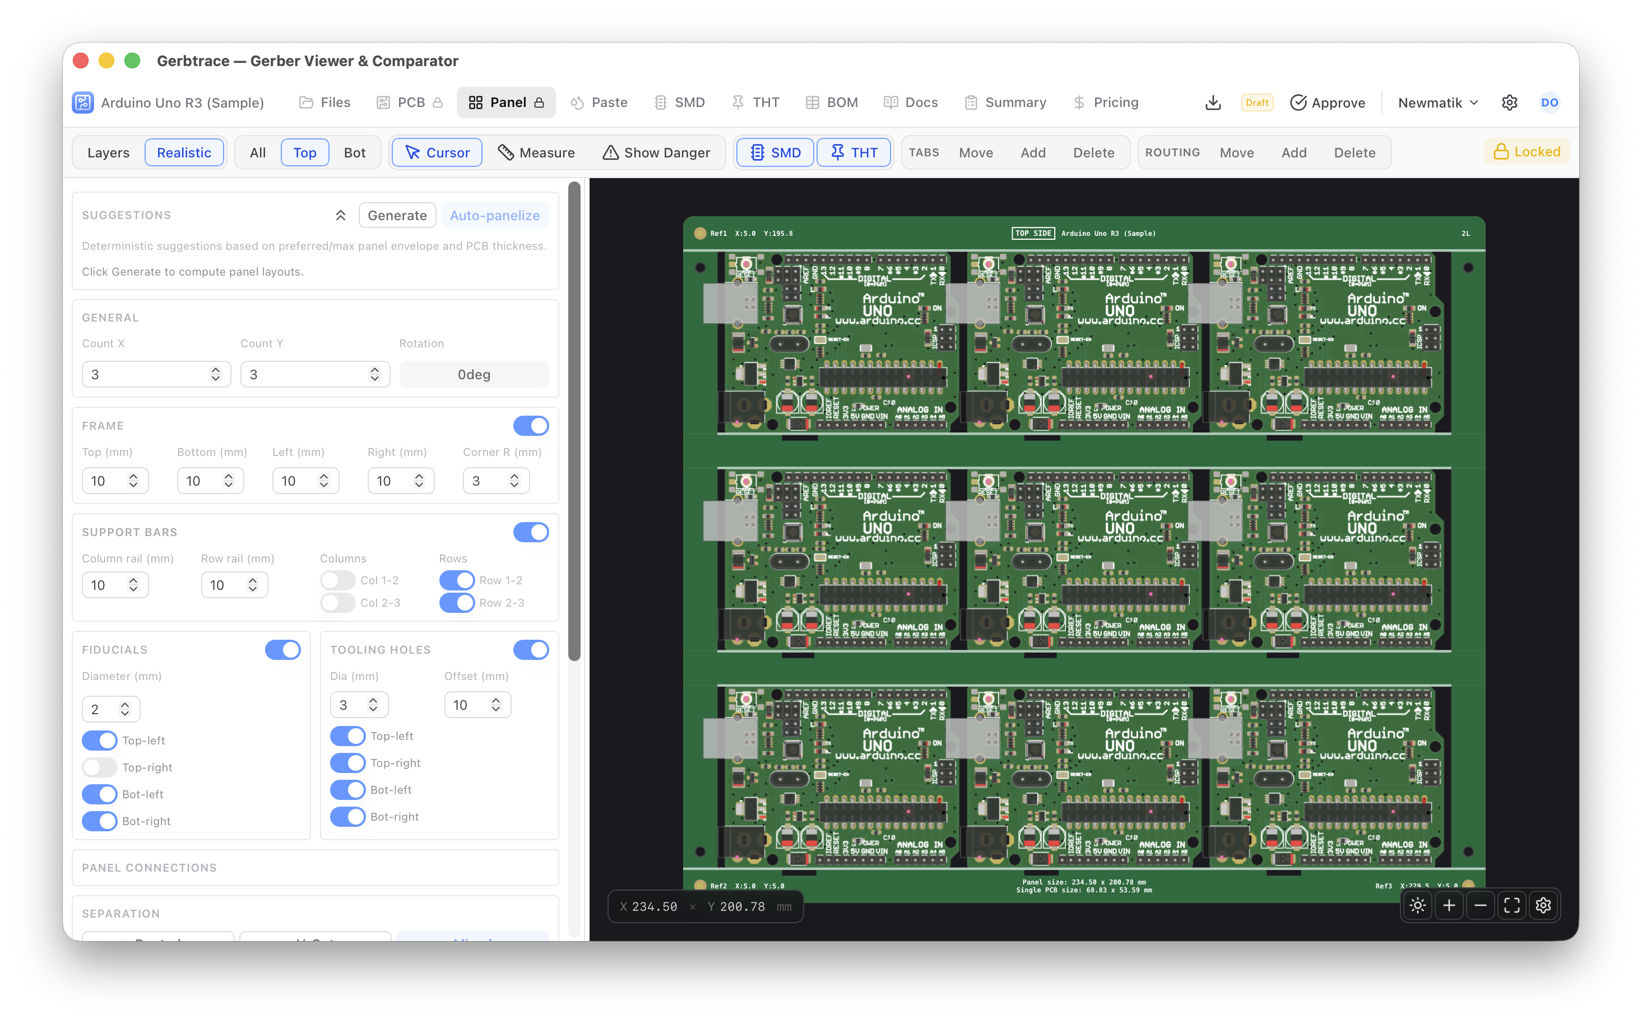Select the Measure tool
The height and width of the screenshot is (1024, 1642).
tap(536, 152)
